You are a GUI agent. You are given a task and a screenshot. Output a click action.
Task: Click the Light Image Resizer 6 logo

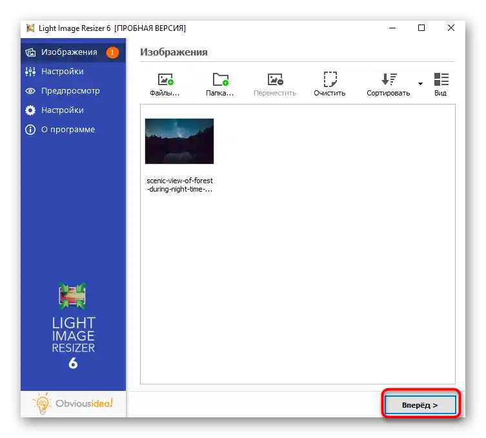tap(73, 326)
